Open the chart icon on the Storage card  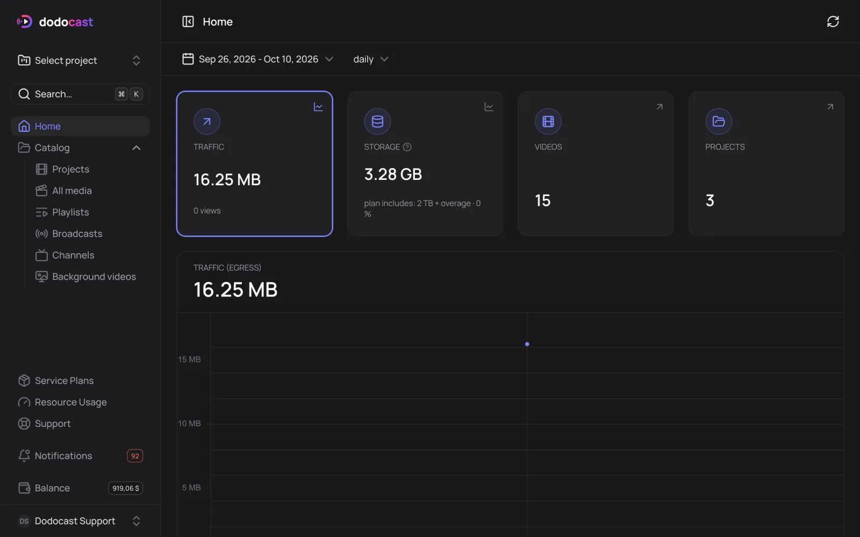coord(489,107)
